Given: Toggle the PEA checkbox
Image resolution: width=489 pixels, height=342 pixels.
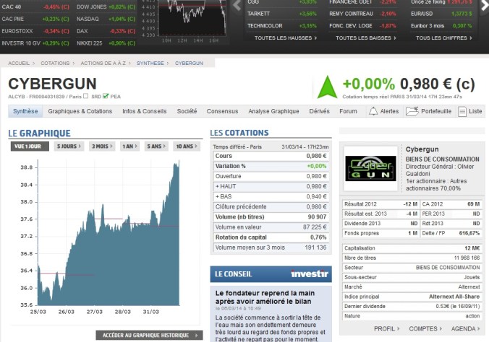Looking at the screenshot, I should [106, 96].
